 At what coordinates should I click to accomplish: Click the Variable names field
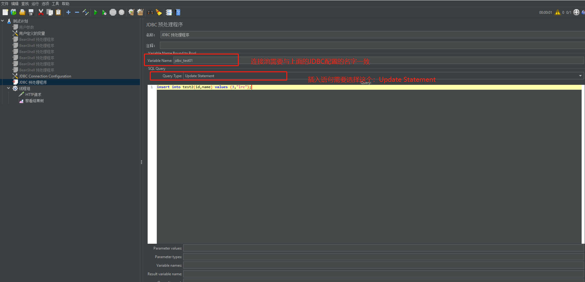click(383, 265)
